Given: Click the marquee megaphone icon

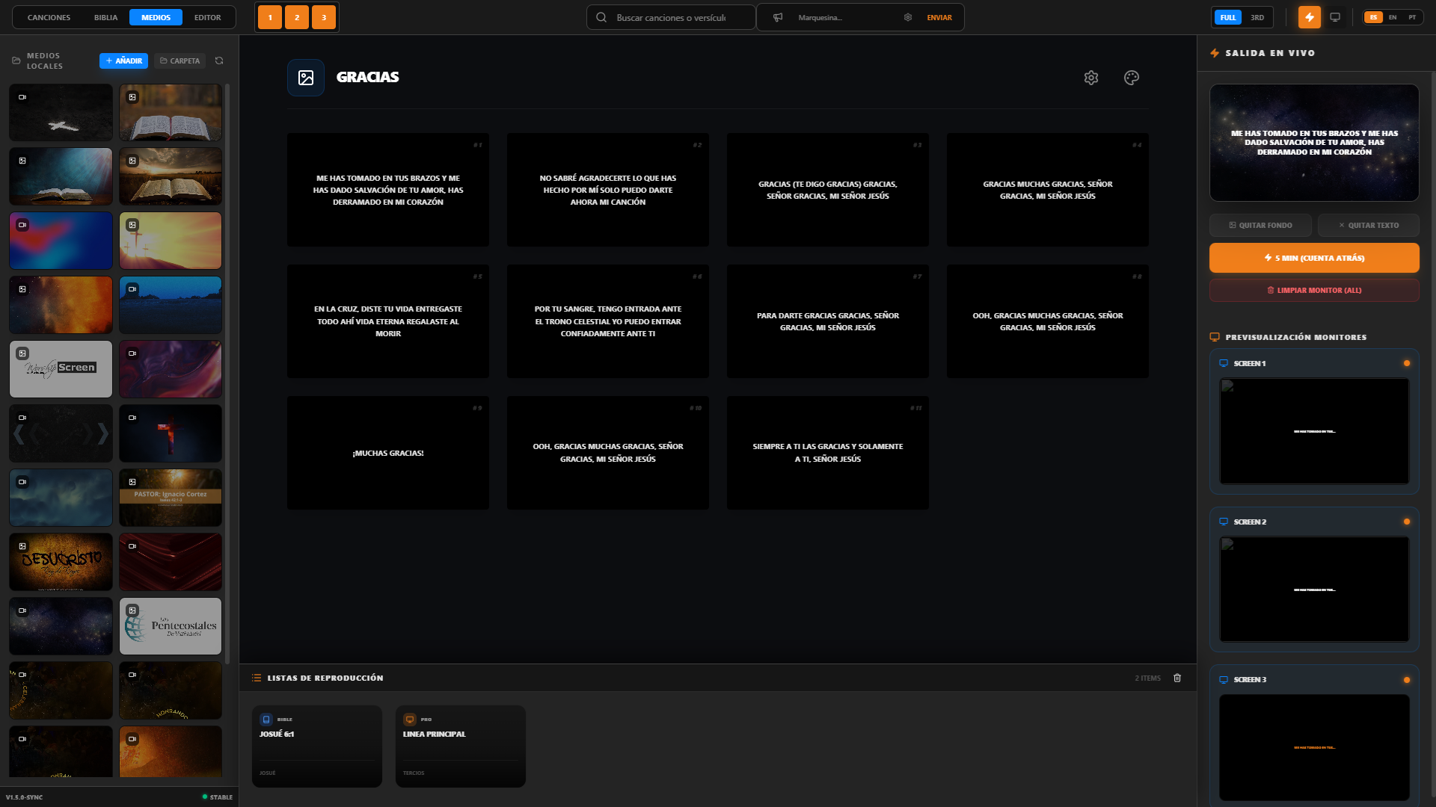Looking at the screenshot, I should pyautogui.click(x=779, y=16).
